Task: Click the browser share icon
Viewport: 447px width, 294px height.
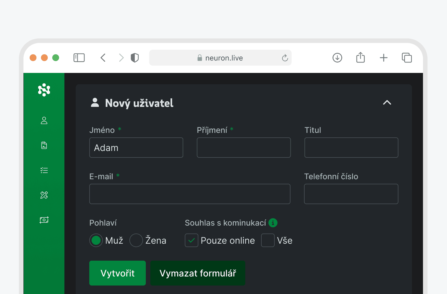Action: pos(360,58)
